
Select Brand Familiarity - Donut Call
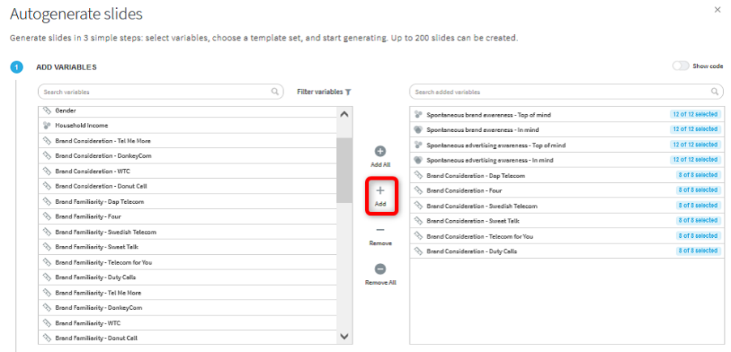click(x=188, y=338)
